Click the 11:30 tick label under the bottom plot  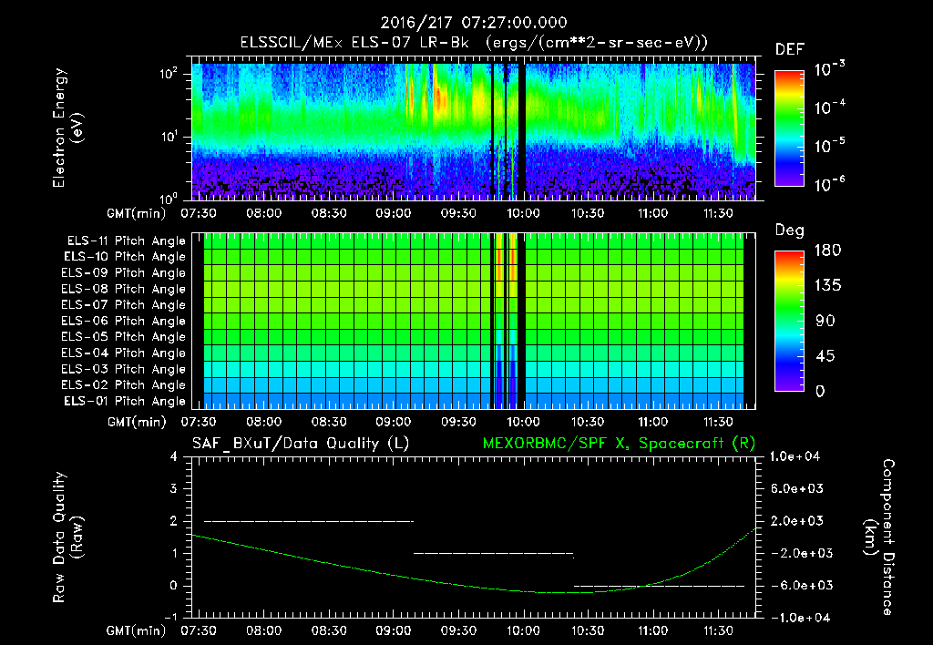tap(718, 630)
